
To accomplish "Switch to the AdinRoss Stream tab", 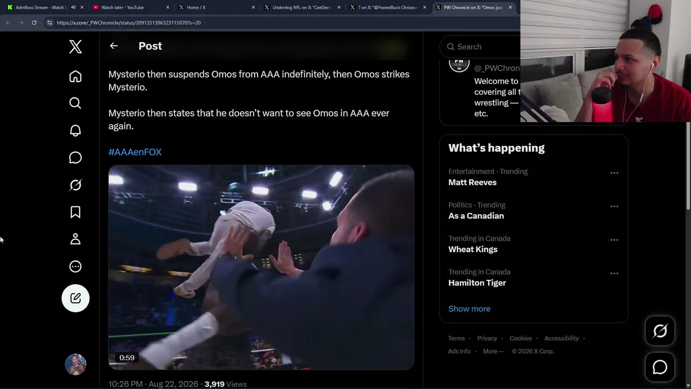I will 44,8.
